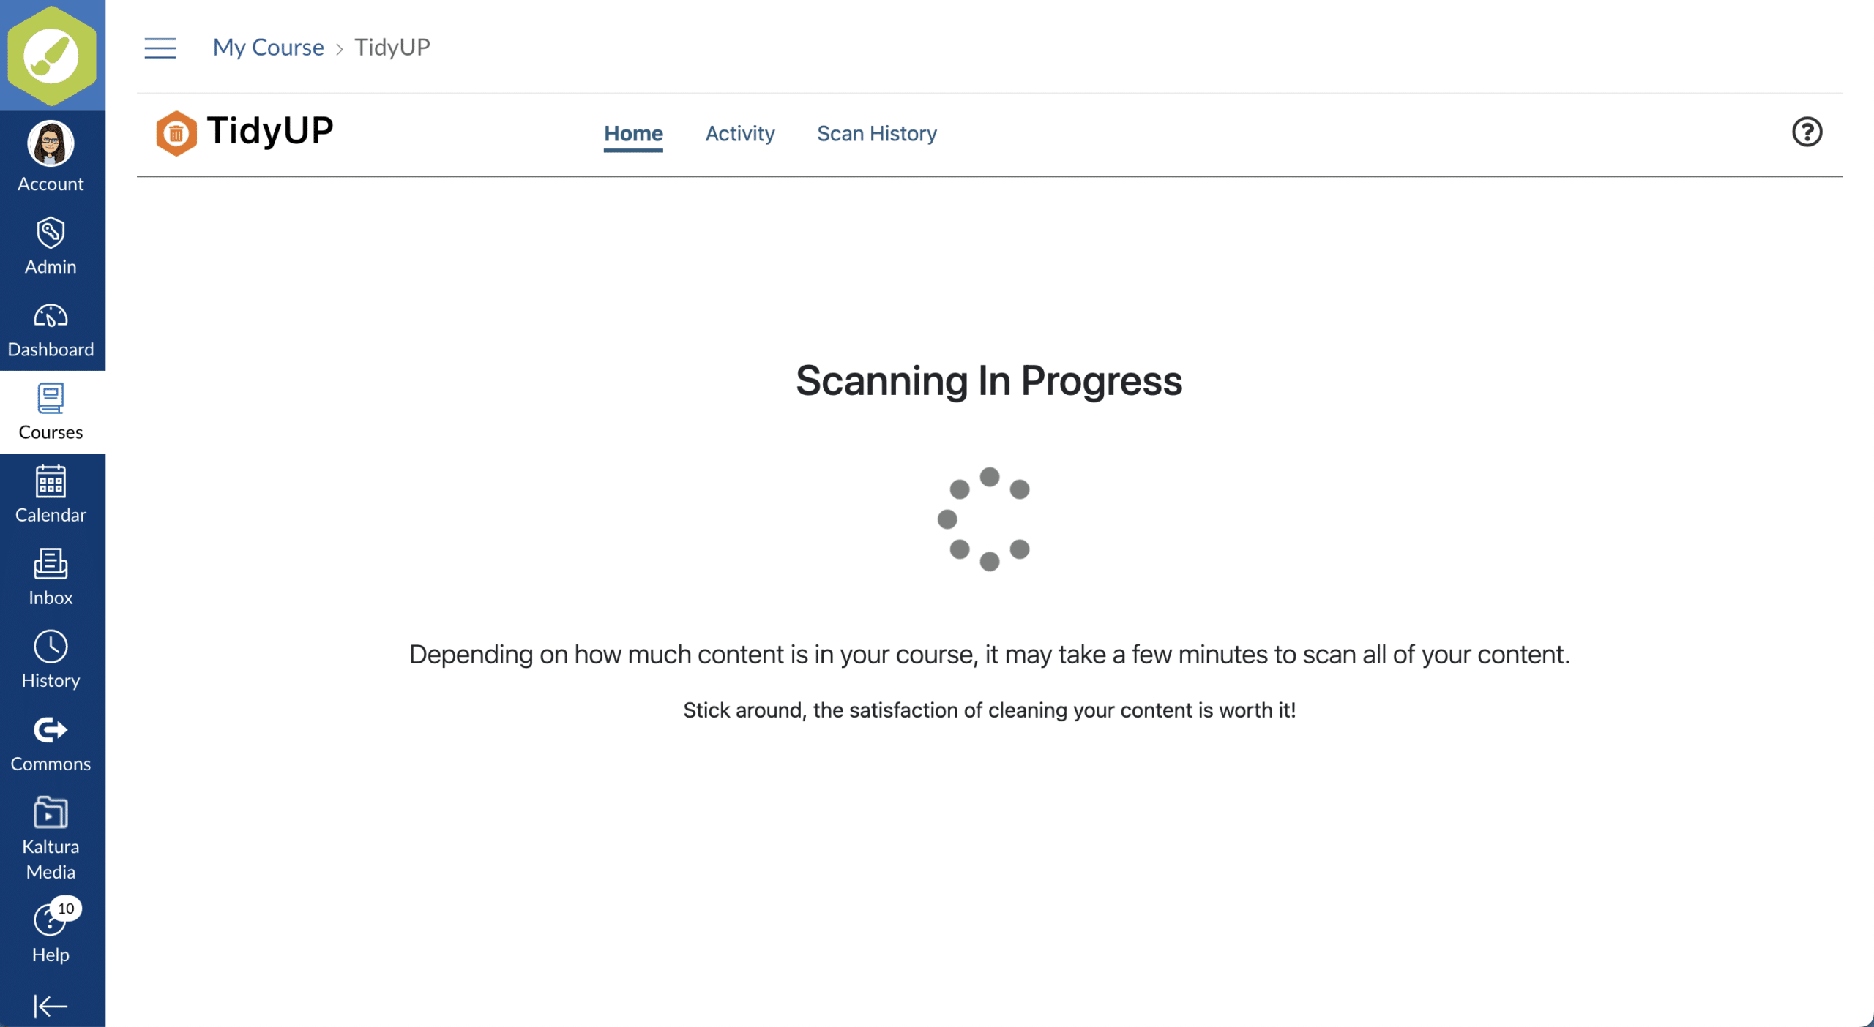Image resolution: width=1874 pixels, height=1027 pixels.
Task: Open the Admin shield icon
Action: tap(51, 233)
